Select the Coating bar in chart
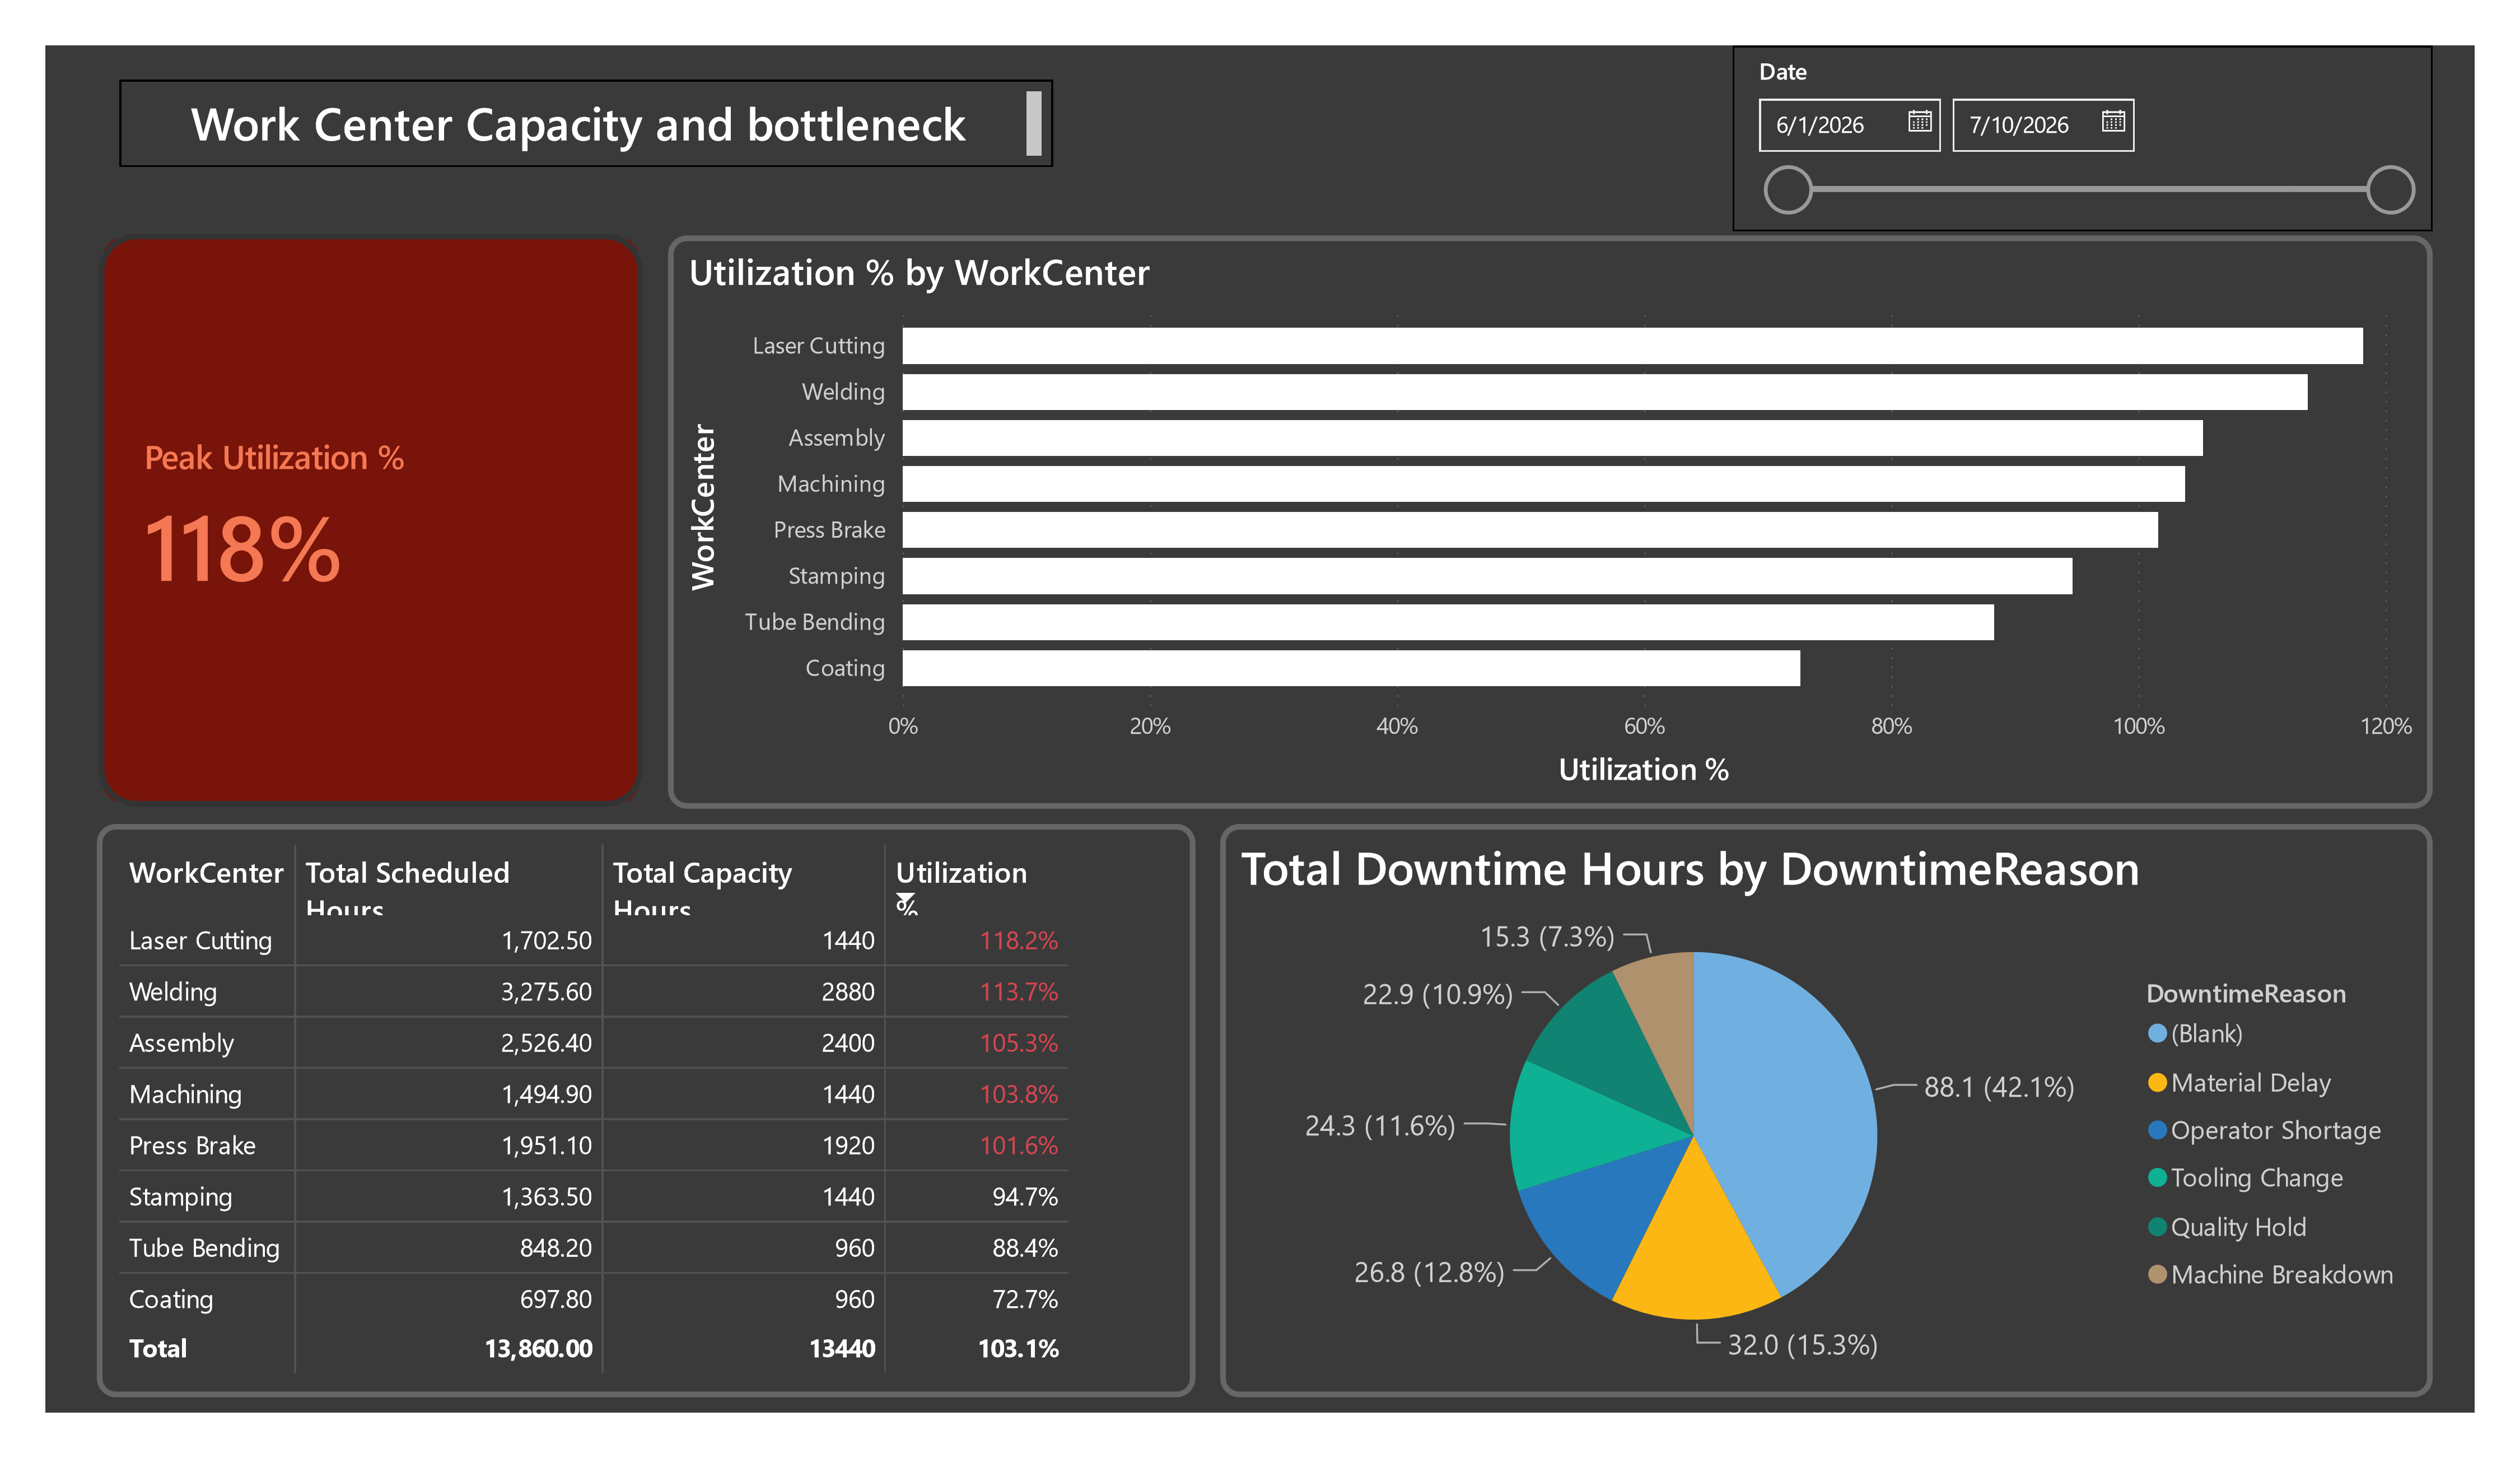Viewport: 2520px width, 1458px height. click(1351, 668)
